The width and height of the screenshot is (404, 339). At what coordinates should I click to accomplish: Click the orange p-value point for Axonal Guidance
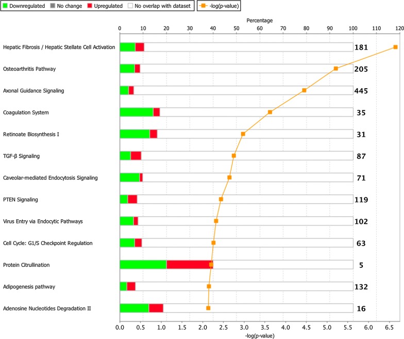304,90
